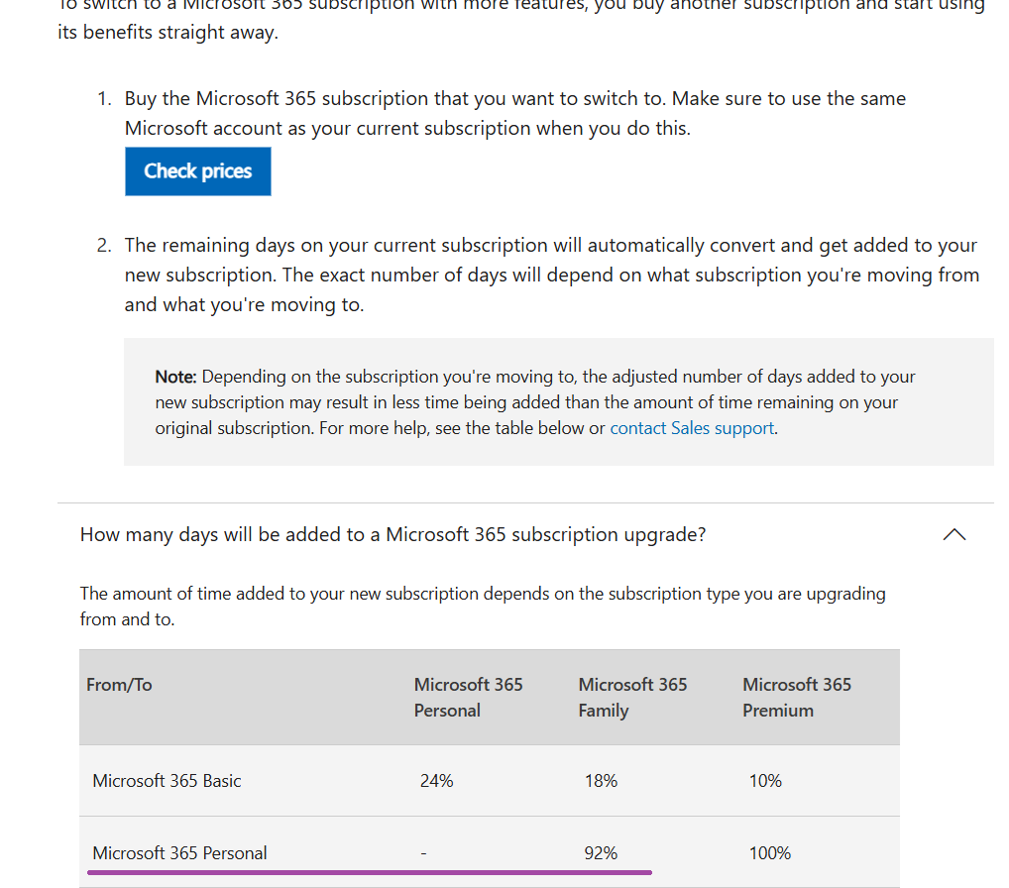Image resolution: width=1009 pixels, height=888 pixels.
Task: Click the Microsoft 365 Basic row label
Action: [x=167, y=781]
